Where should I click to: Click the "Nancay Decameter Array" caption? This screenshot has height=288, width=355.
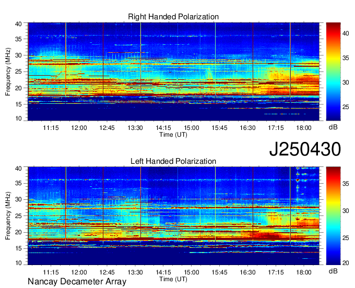tap(77, 282)
